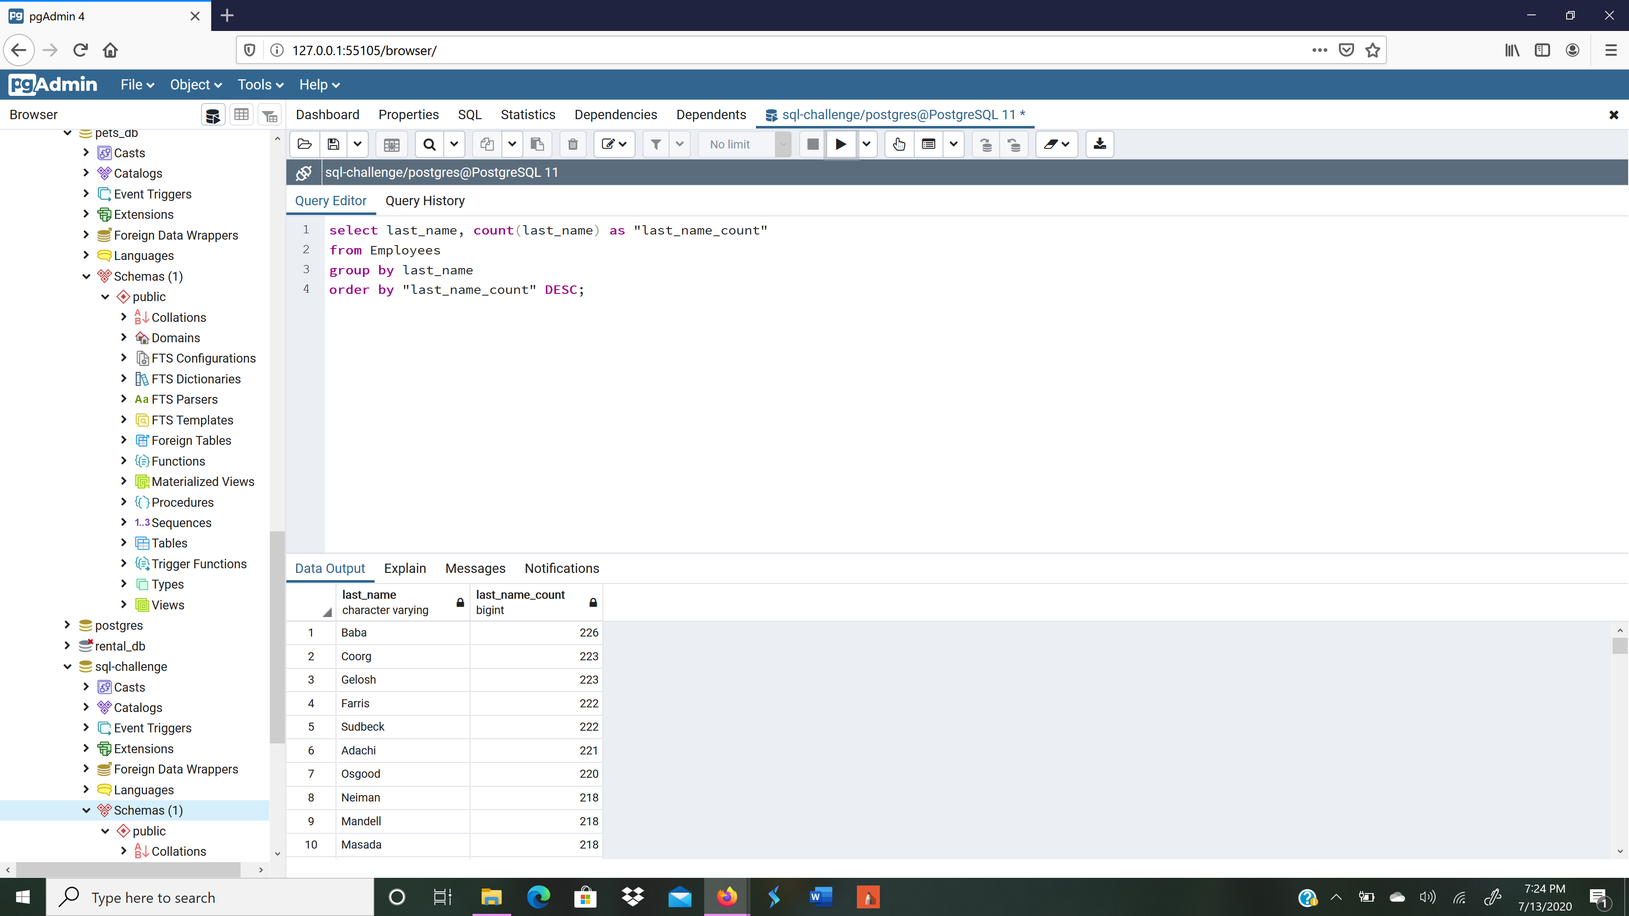Expand the Tables node under public schema
The width and height of the screenshot is (1629, 916).
point(124,542)
